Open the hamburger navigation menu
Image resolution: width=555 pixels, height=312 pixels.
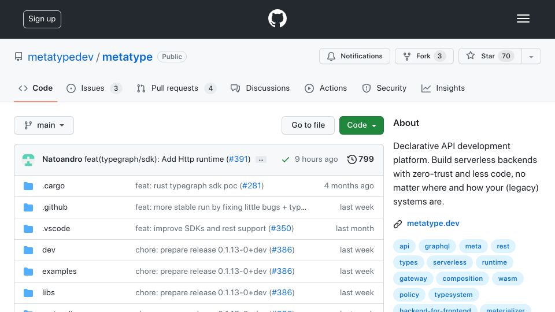pos(523,18)
